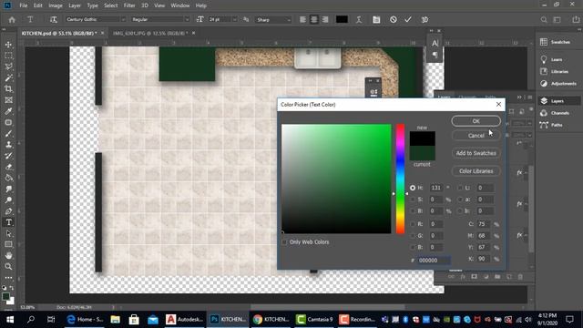This screenshot has width=583, height=328.
Task: Open the font family dropdown
Action: [x=123, y=19]
